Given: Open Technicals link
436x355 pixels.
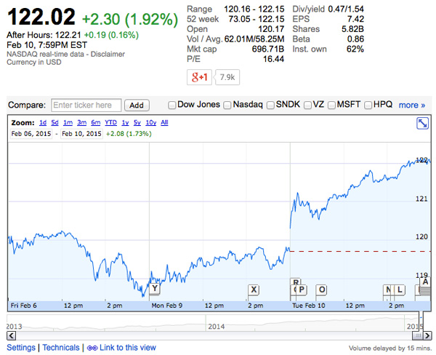Looking at the screenshot, I should tap(61, 348).
